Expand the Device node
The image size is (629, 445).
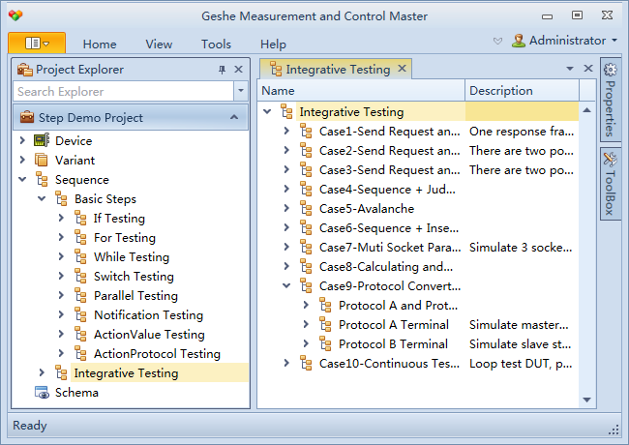tap(22, 140)
